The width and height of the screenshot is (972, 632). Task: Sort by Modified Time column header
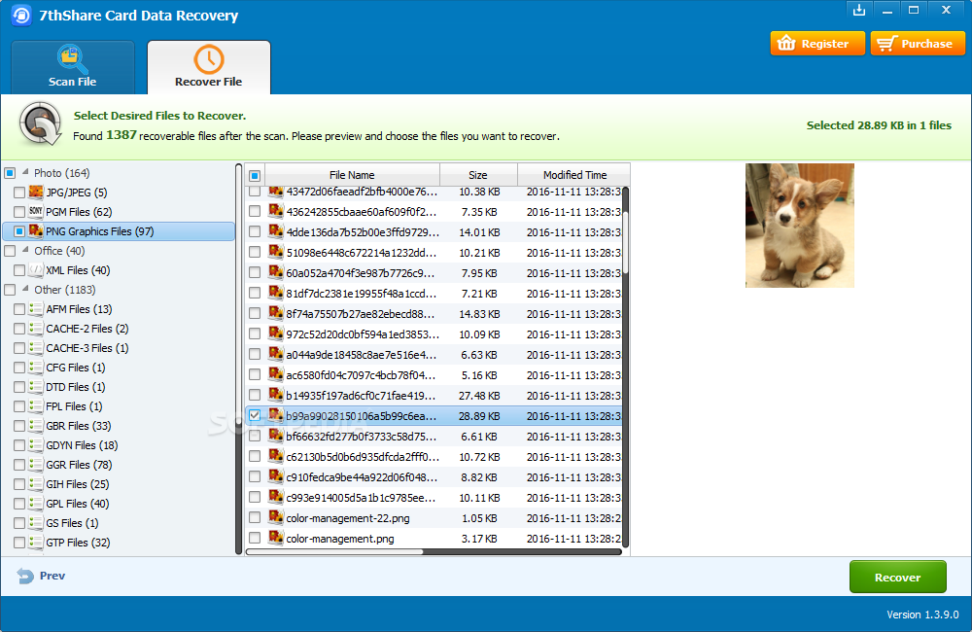coord(574,175)
